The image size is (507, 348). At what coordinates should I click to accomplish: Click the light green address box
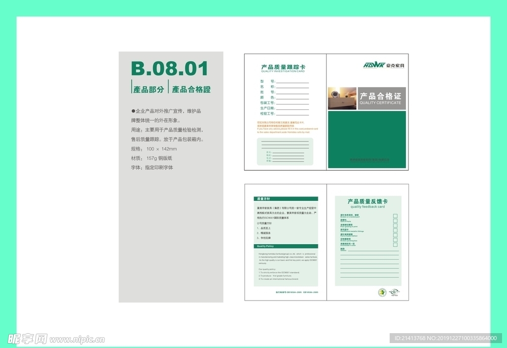[285, 151]
